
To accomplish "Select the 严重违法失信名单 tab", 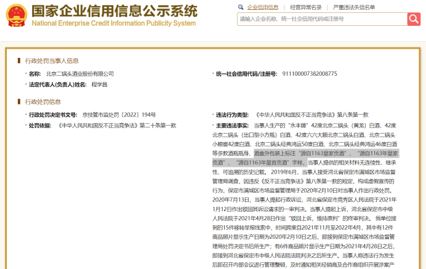I will tap(354, 7).
